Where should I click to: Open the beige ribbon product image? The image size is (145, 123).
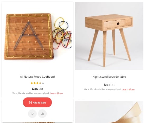(109, 112)
